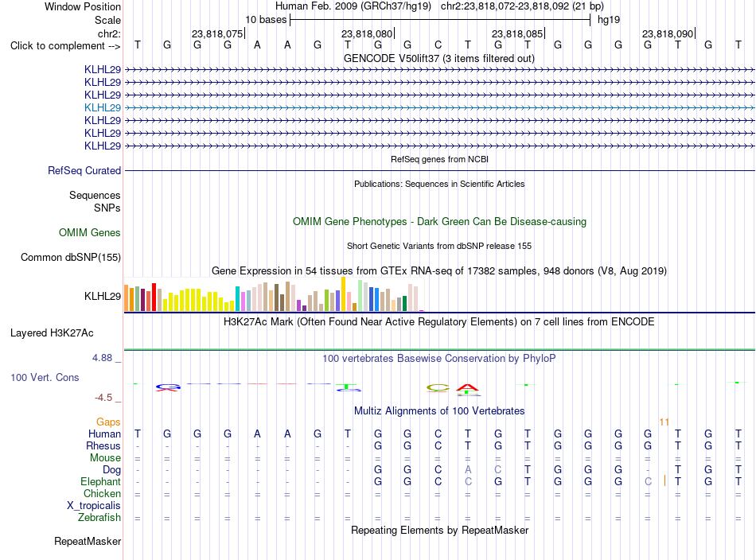This screenshot has width=756, height=560.
Task: Open the RefSeq Curated track label
Action: [x=84, y=170]
